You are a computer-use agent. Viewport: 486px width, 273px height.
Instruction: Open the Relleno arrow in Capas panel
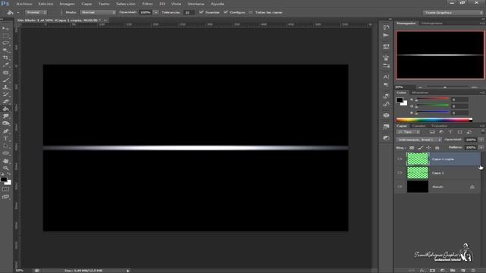481,148
